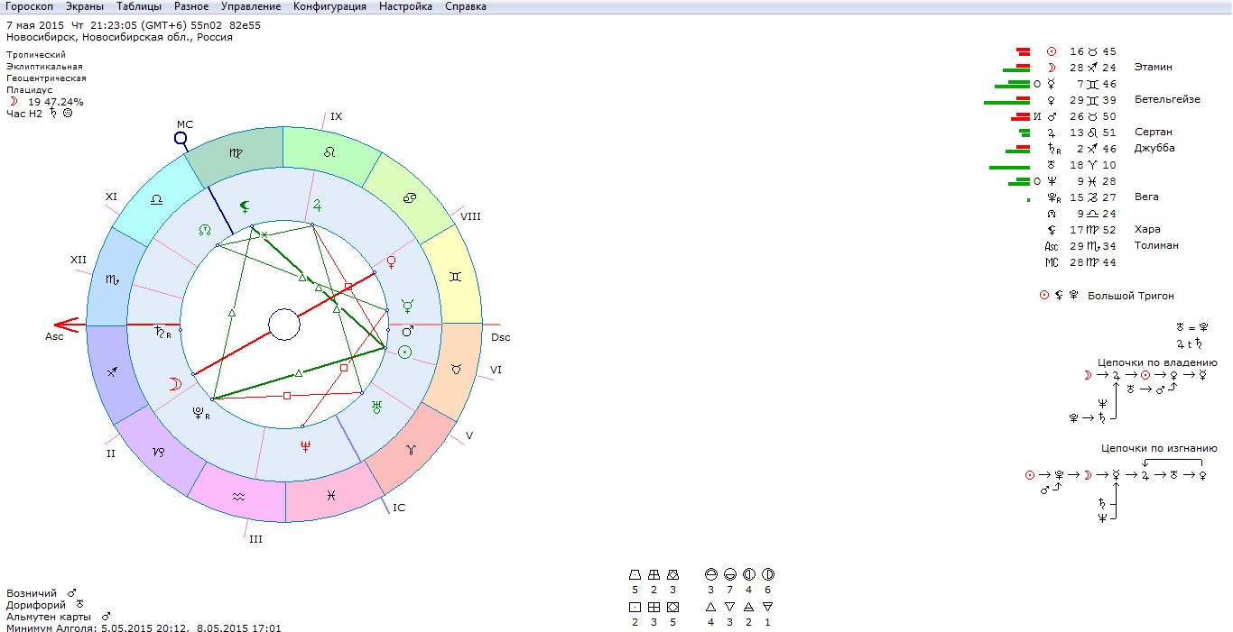Pick the Jupiter symbol in the chart wheel
The width and height of the screenshot is (1233, 632).
click(x=317, y=206)
